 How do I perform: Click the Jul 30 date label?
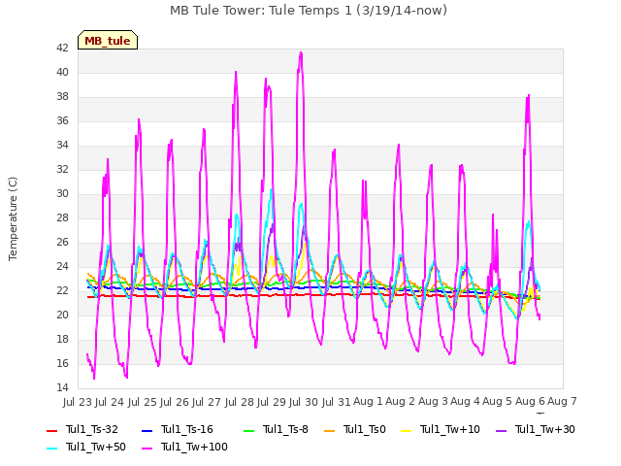[x=304, y=402]
